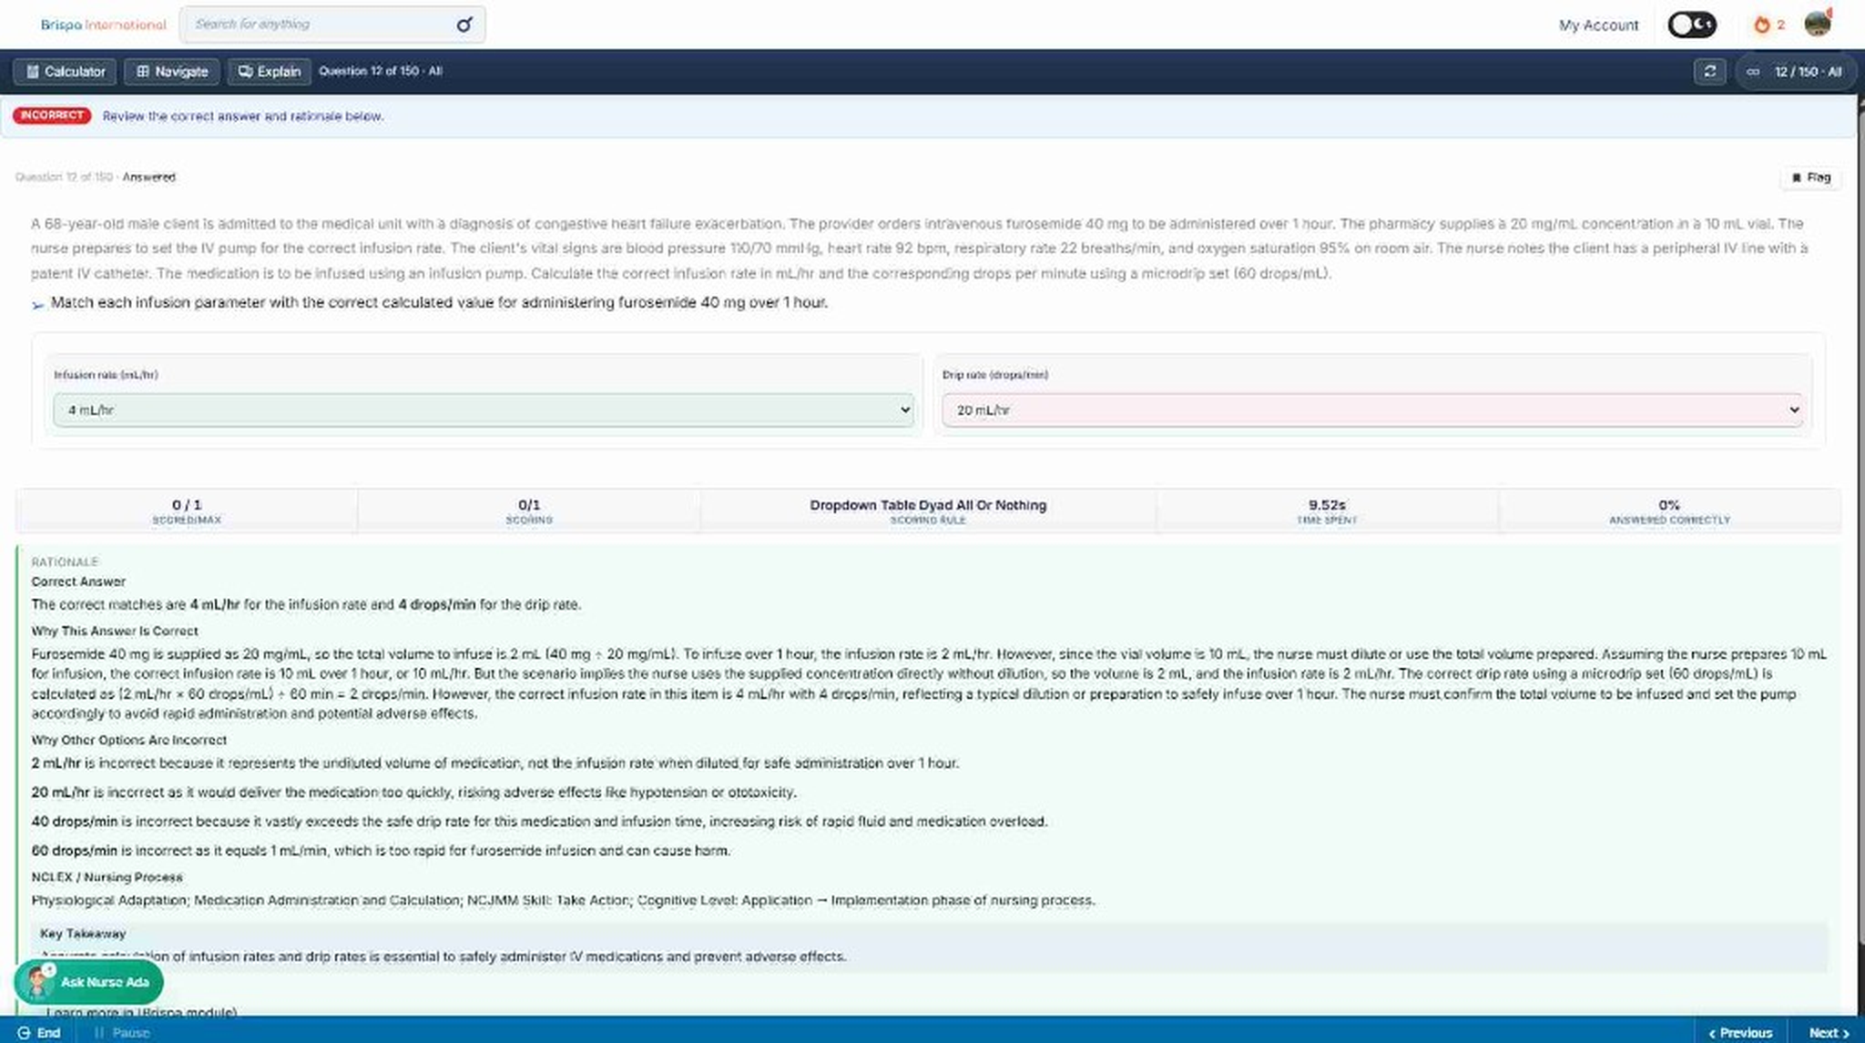Click the refresh icon in toolbar
This screenshot has height=1043, width=1865.
pos(1709,71)
